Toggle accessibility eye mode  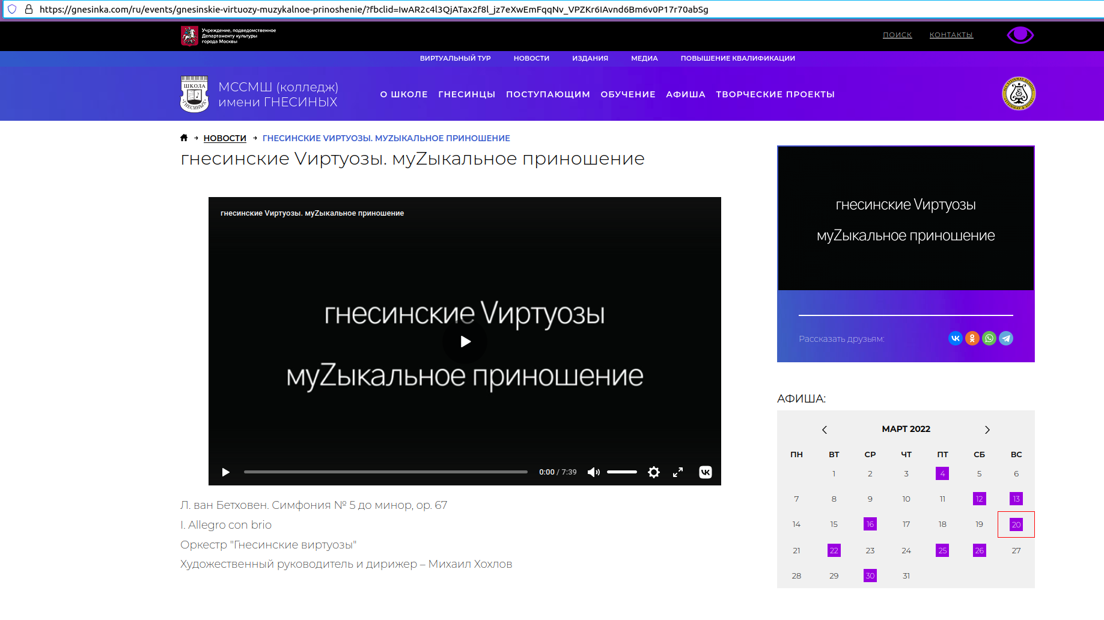[x=1020, y=35]
